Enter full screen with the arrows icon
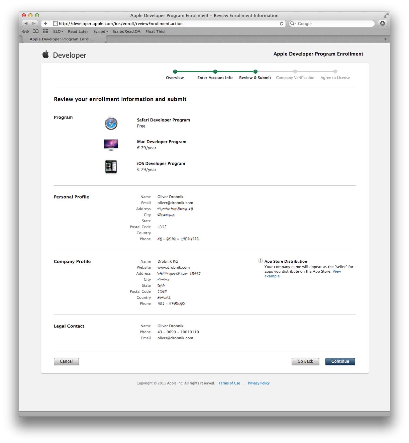The height and width of the screenshot is (443, 409). point(386,15)
